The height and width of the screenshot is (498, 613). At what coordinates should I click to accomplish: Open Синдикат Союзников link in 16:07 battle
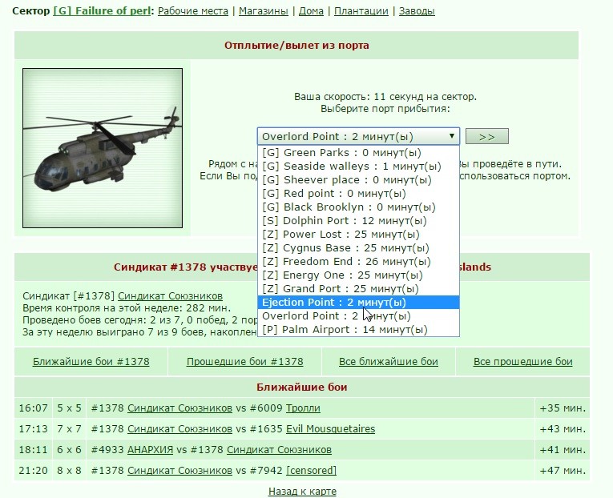click(x=179, y=408)
